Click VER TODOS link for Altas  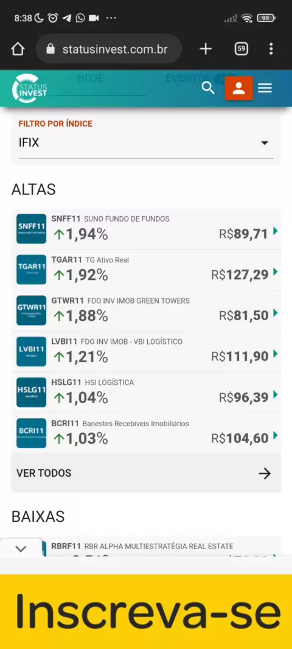(145, 473)
